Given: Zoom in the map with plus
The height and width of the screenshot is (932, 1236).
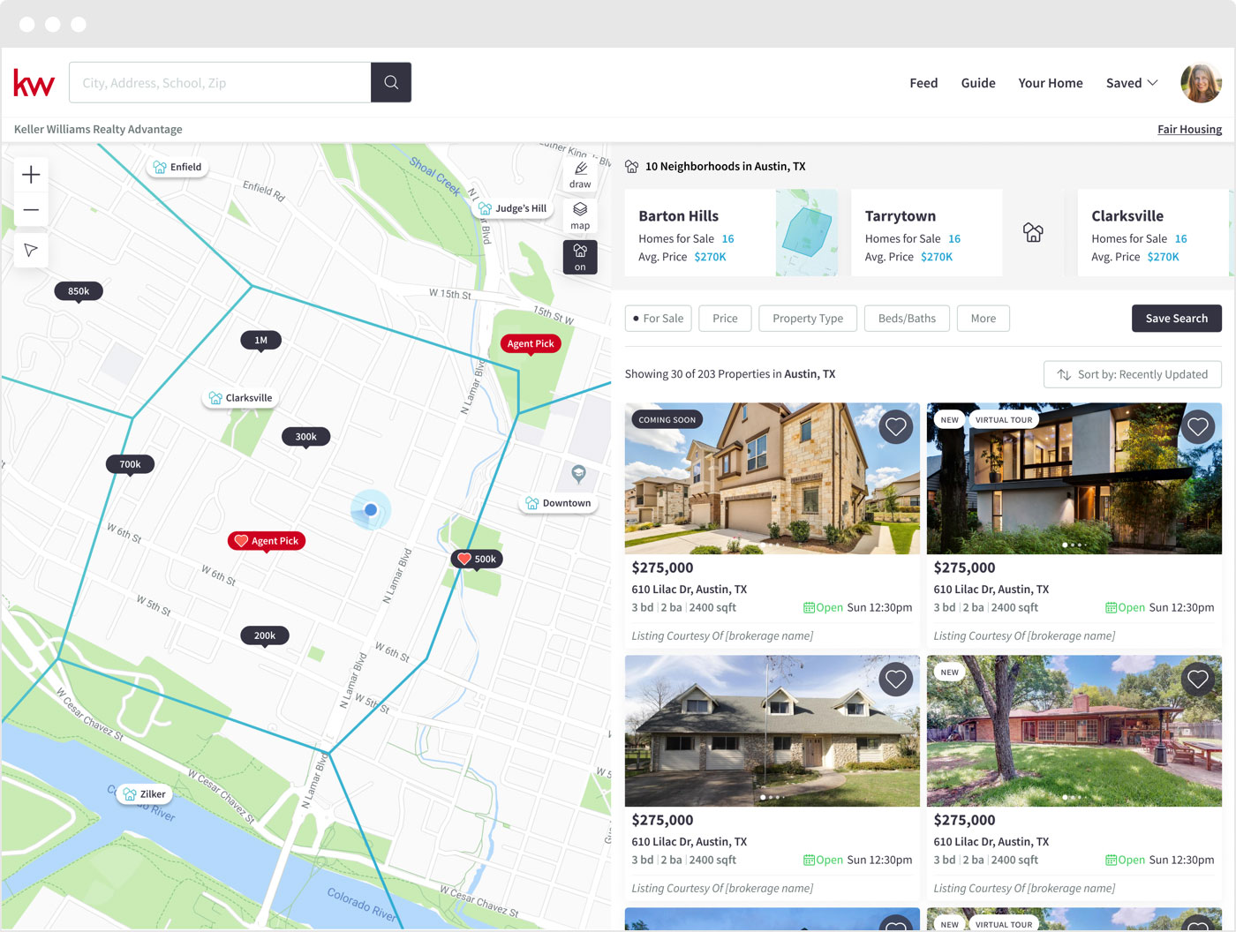Looking at the screenshot, I should tap(31, 175).
